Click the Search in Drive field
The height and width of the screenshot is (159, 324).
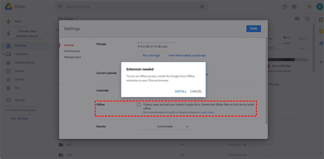131,7
